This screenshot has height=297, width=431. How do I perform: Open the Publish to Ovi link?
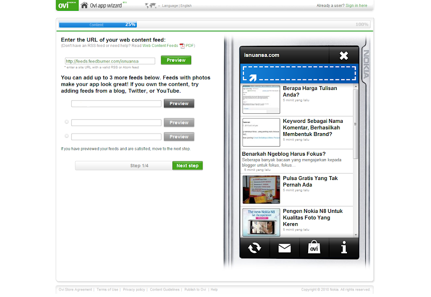pos(195,289)
